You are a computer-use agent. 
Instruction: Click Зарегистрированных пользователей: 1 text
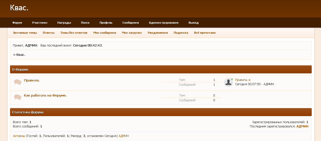pos(280,122)
